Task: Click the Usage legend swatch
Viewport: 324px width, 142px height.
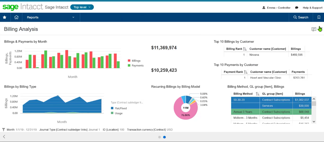Action: pyautogui.click(x=112, y=113)
